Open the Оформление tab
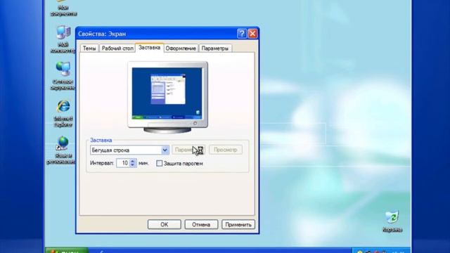The width and height of the screenshot is (450, 253). (181, 48)
